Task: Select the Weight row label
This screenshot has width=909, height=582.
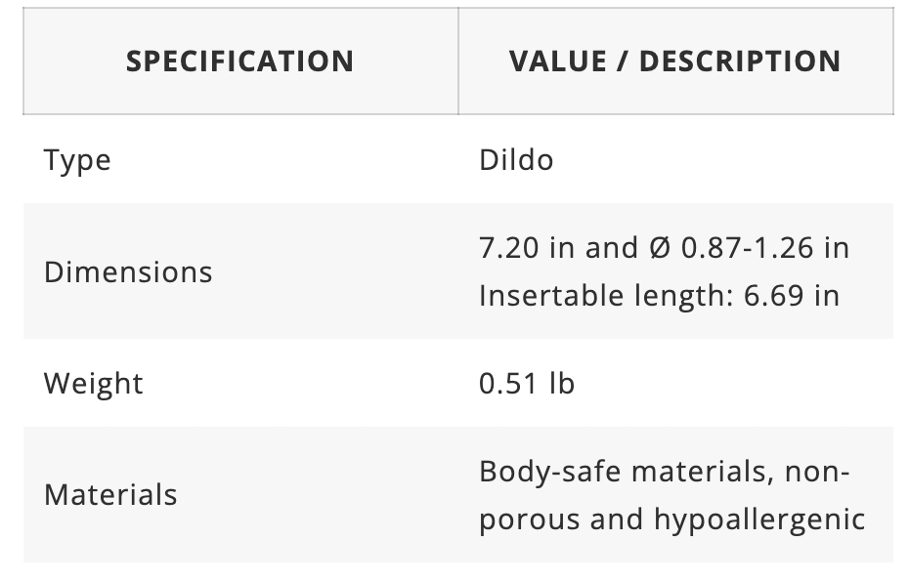Action: [93, 383]
